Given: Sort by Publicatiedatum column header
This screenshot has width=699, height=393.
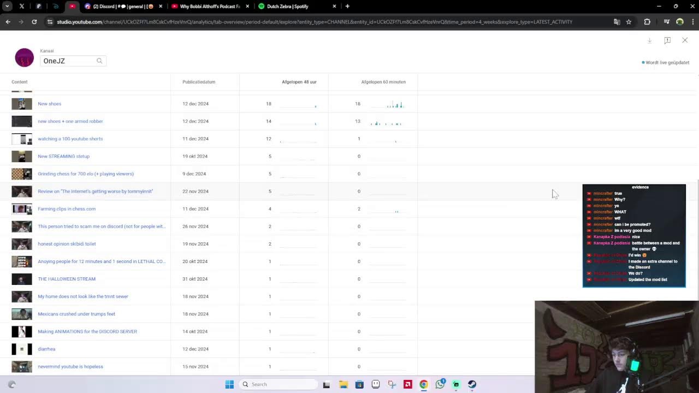Looking at the screenshot, I should 199,82.
